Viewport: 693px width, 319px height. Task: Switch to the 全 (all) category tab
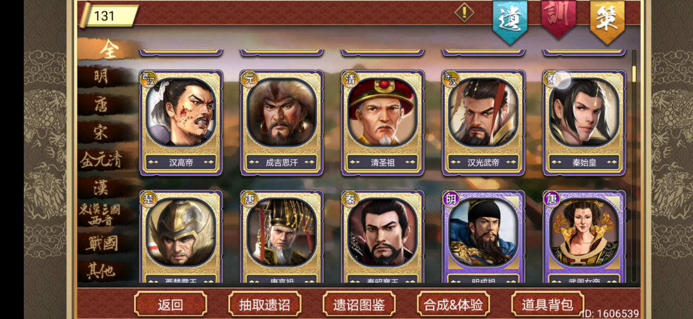(107, 49)
